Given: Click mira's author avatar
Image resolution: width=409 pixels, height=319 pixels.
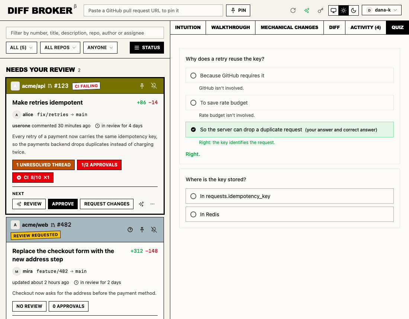Looking at the screenshot, I should pyautogui.click(x=16, y=271).
